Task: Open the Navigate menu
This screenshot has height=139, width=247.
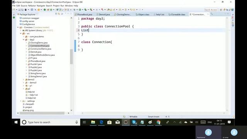Action: coord(41,6)
